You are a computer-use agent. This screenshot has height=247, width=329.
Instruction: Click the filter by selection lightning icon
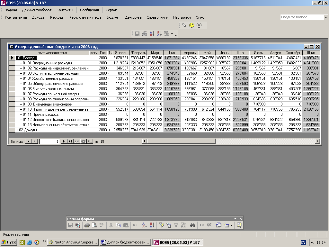(162, 225)
